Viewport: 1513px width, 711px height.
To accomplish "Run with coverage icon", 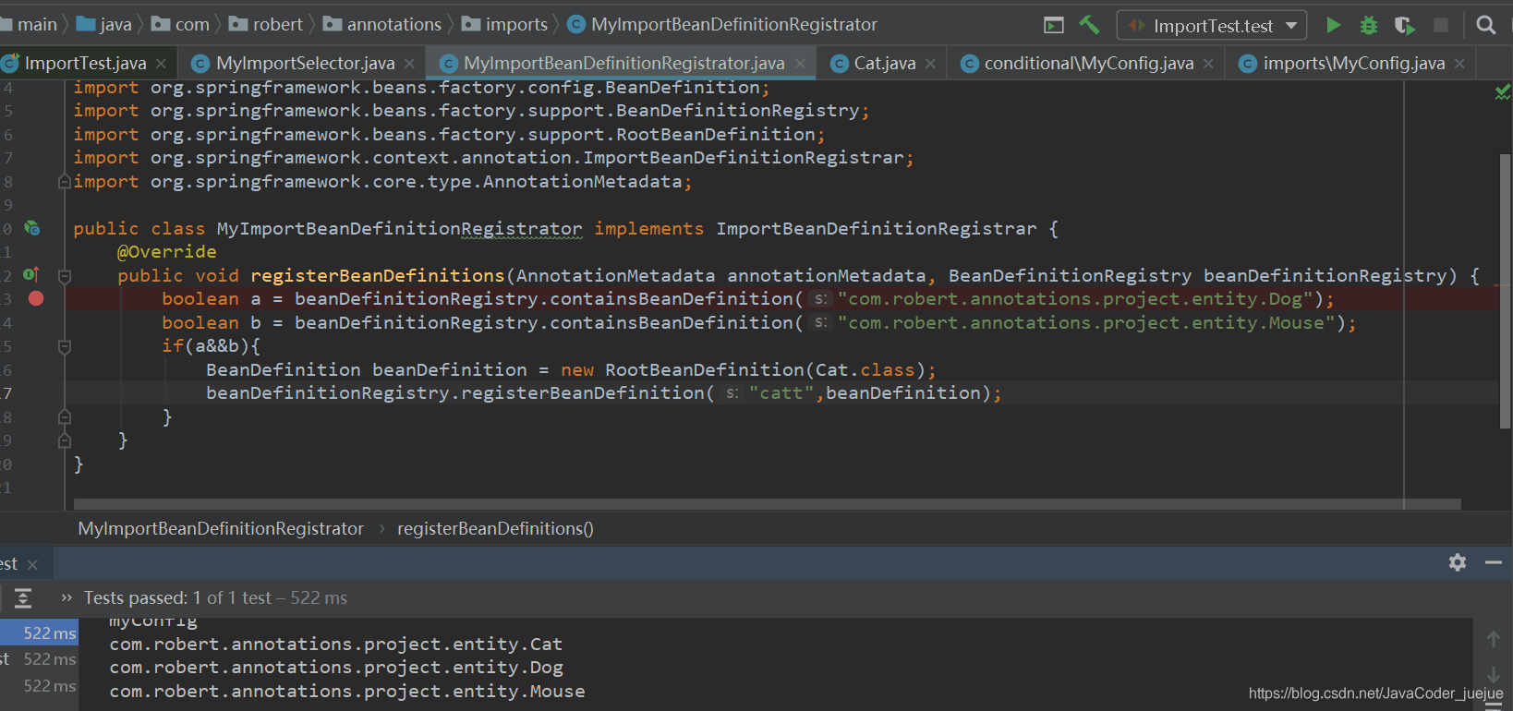I will tap(1405, 25).
